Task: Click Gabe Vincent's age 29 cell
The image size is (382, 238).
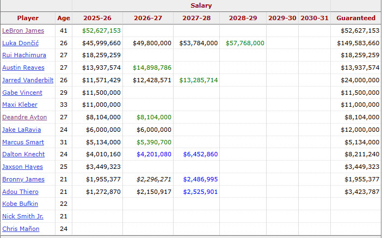Action: pyautogui.click(x=64, y=93)
